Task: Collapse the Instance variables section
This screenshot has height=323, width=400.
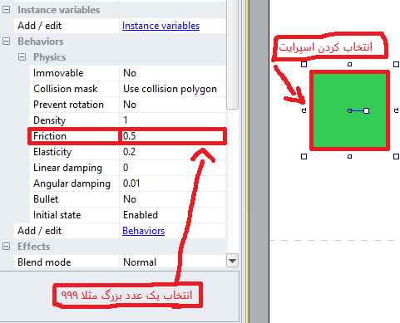Action: (x=6, y=10)
